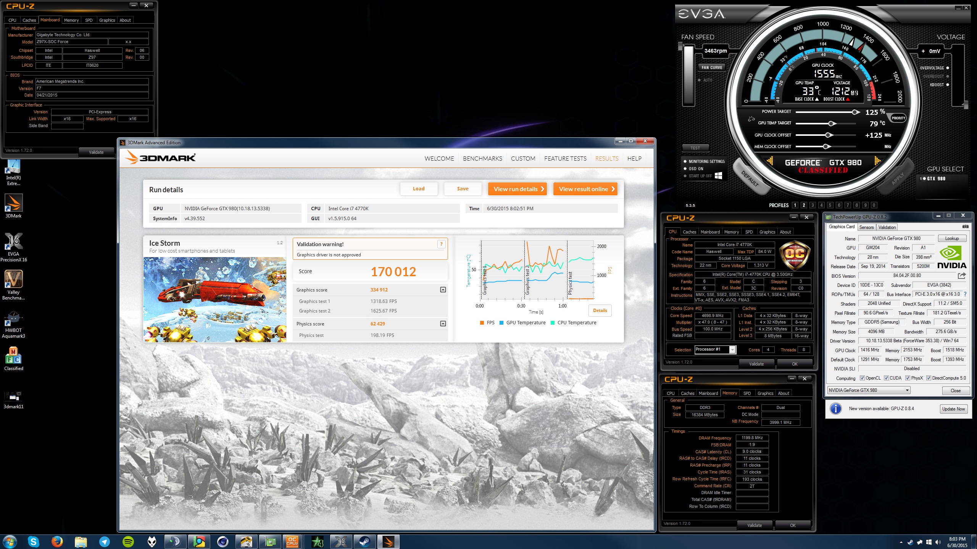Click the validation warning help question mark

tap(441, 244)
